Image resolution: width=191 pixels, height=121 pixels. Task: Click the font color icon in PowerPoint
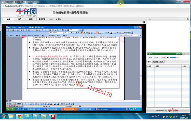point(111,33)
